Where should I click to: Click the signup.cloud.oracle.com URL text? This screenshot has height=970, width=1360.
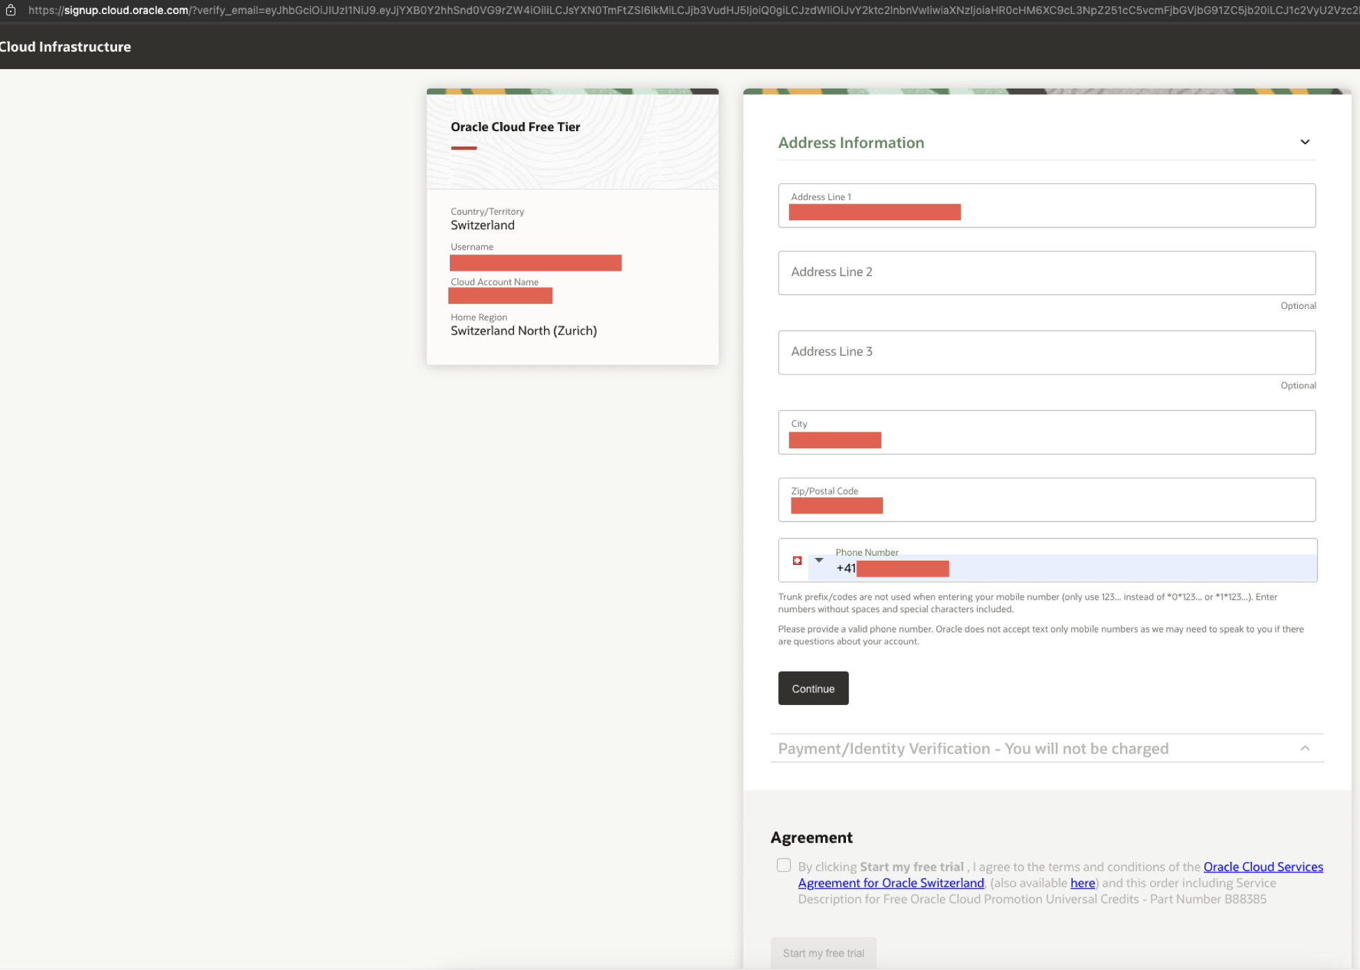pos(126,10)
